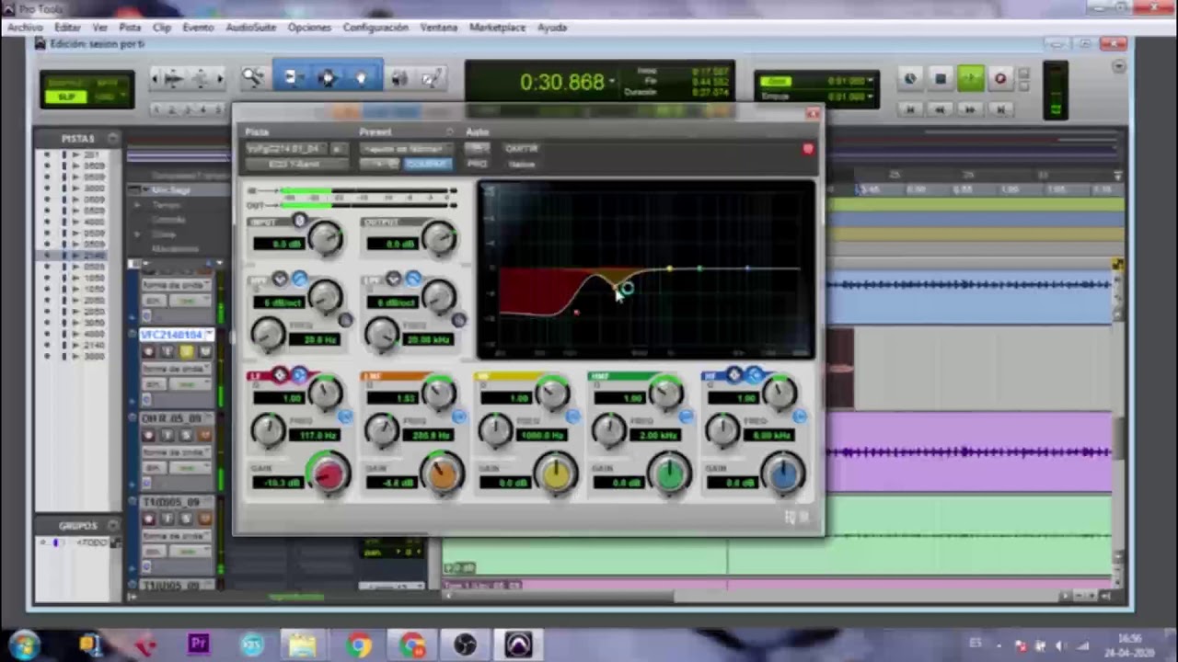The image size is (1178, 662).
Task: Click the INPUT gain knob
Action: pyautogui.click(x=325, y=239)
